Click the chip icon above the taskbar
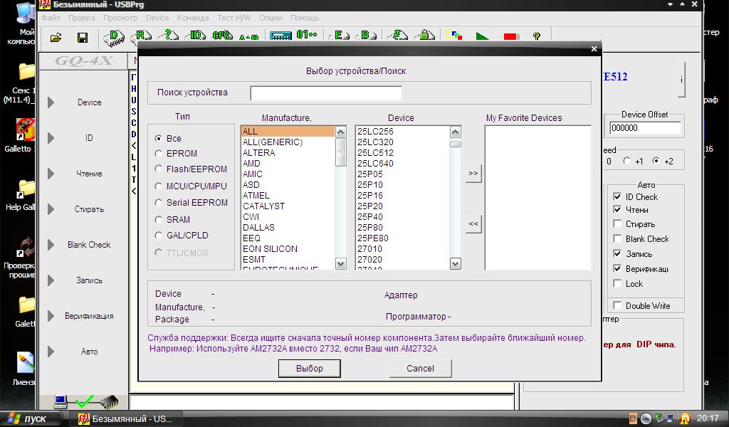Image resolution: width=729 pixels, height=427 pixels. coord(109,401)
